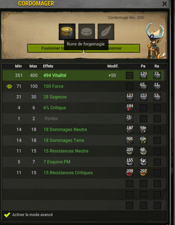Pick the Pa Dommages Neutre rune 94
175x225 pixels.
point(143,129)
